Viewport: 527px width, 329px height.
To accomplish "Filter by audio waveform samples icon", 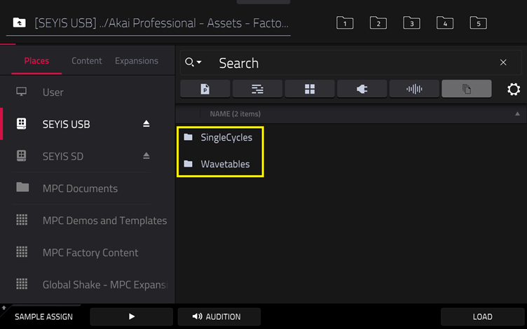I will [414, 89].
